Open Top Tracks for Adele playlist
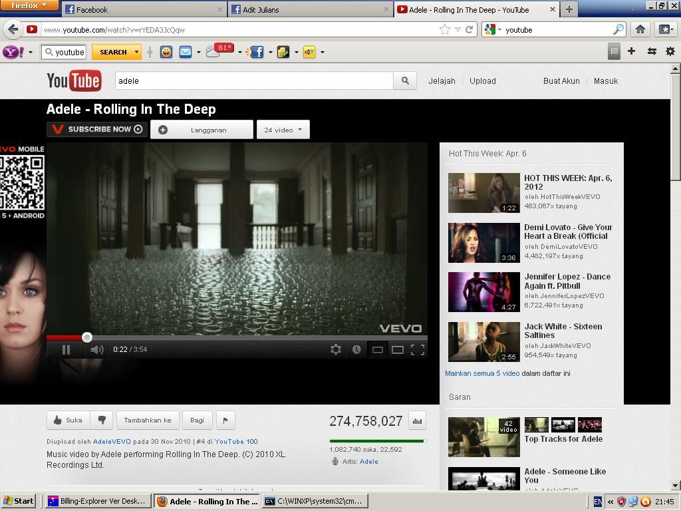Viewport: 681px width, 511px height. [563, 439]
